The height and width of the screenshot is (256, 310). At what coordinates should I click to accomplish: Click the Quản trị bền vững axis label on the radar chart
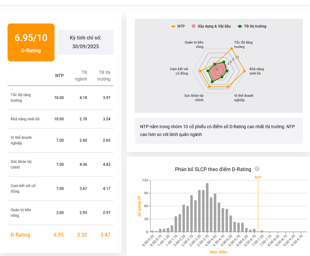pyautogui.click(x=194, y=44)
